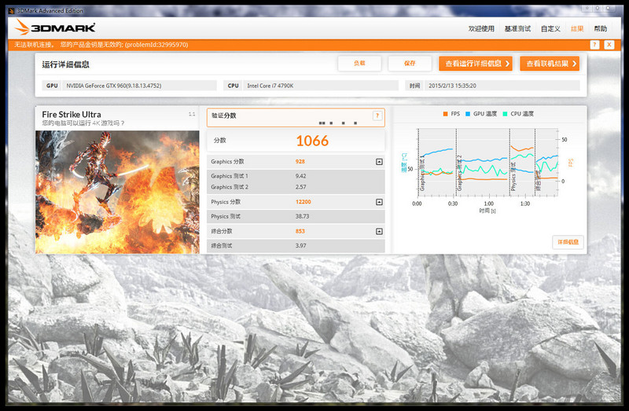629x411 pixels.
Task: Click the Fire Strike Ultra title
Action: point(72,114)
